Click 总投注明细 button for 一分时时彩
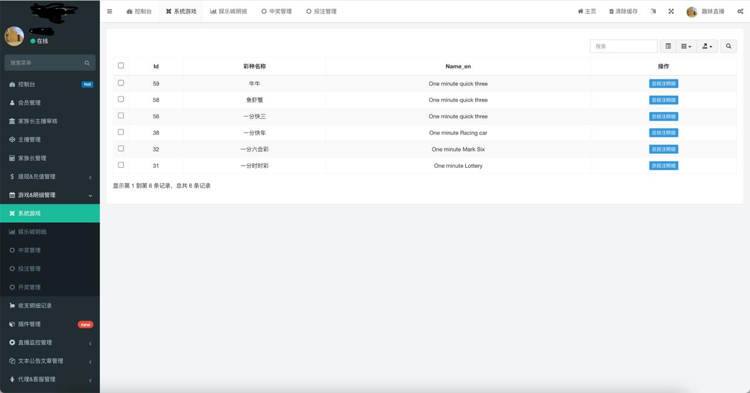This screenshot has height=393, width=750. 663,166
